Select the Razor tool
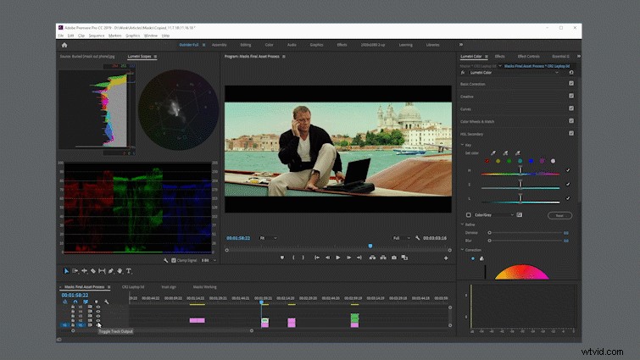 coord(93,271)
